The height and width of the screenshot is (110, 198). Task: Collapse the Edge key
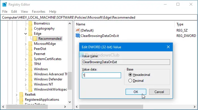pyautogui.click(x=26, y=34)
